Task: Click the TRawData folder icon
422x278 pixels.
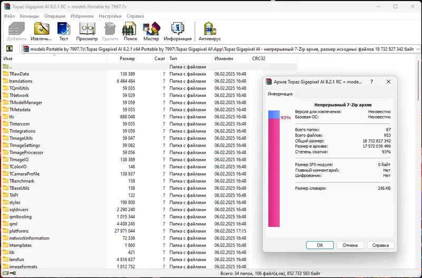Action: coord(5,74)
